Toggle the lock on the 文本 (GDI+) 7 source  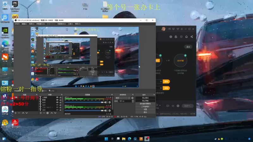[x=60, y=107]
